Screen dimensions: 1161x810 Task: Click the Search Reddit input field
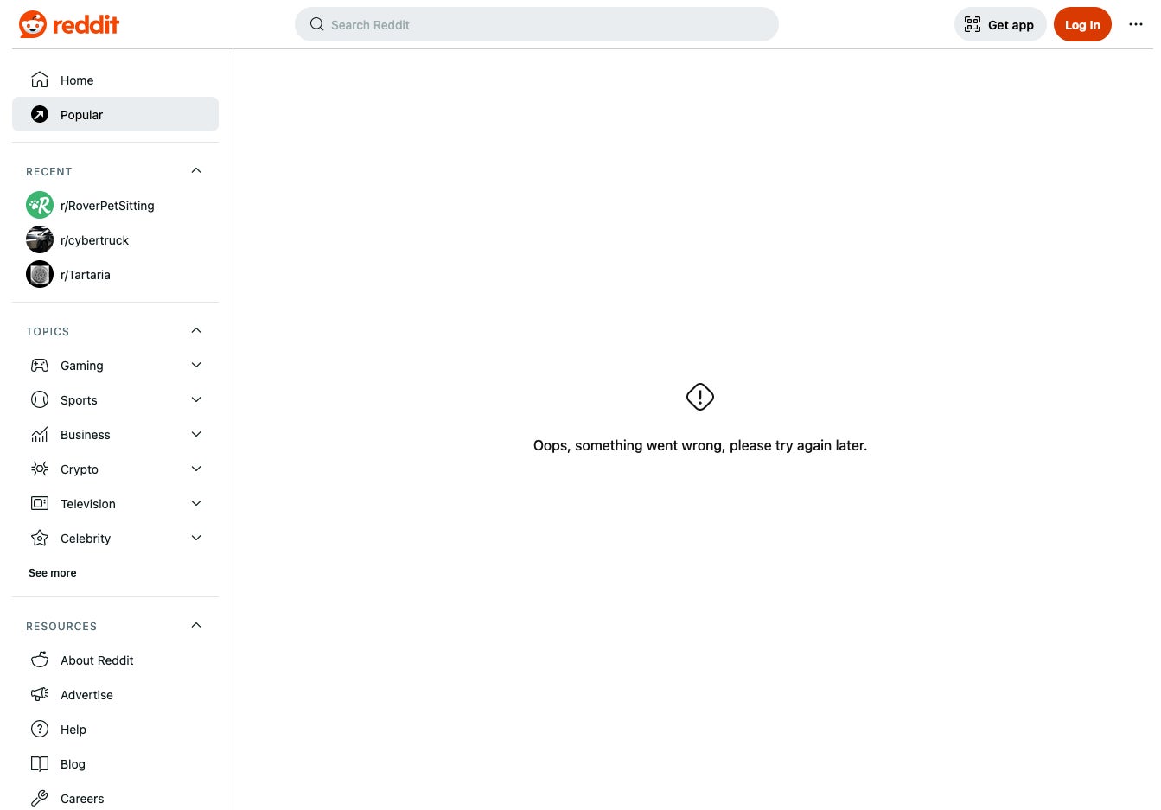[537, 24]
